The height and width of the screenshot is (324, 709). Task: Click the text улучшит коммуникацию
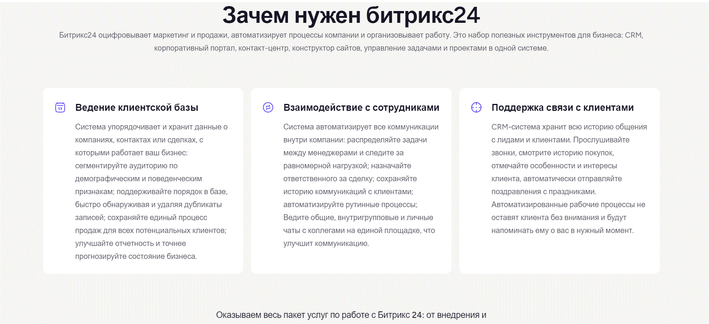[326, 243]
